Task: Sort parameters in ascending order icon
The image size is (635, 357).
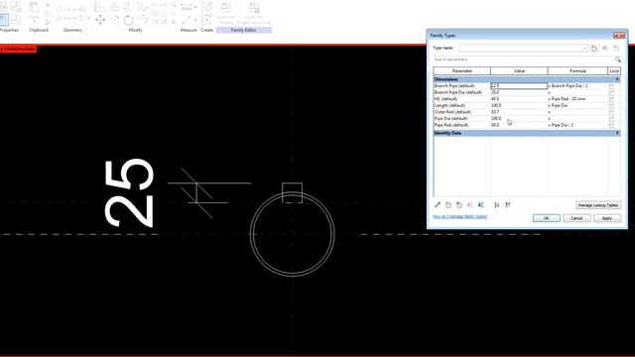Action: click(497, 205)
